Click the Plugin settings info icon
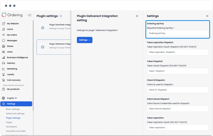Screen dimensions: 213x136 61,16
